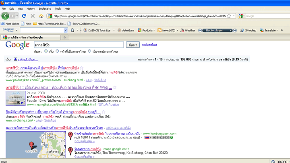This screenshot has width=290, height=163.
Task: Open the DAEMON Tools logo dropdown arrow
Action: click(16, 30)
